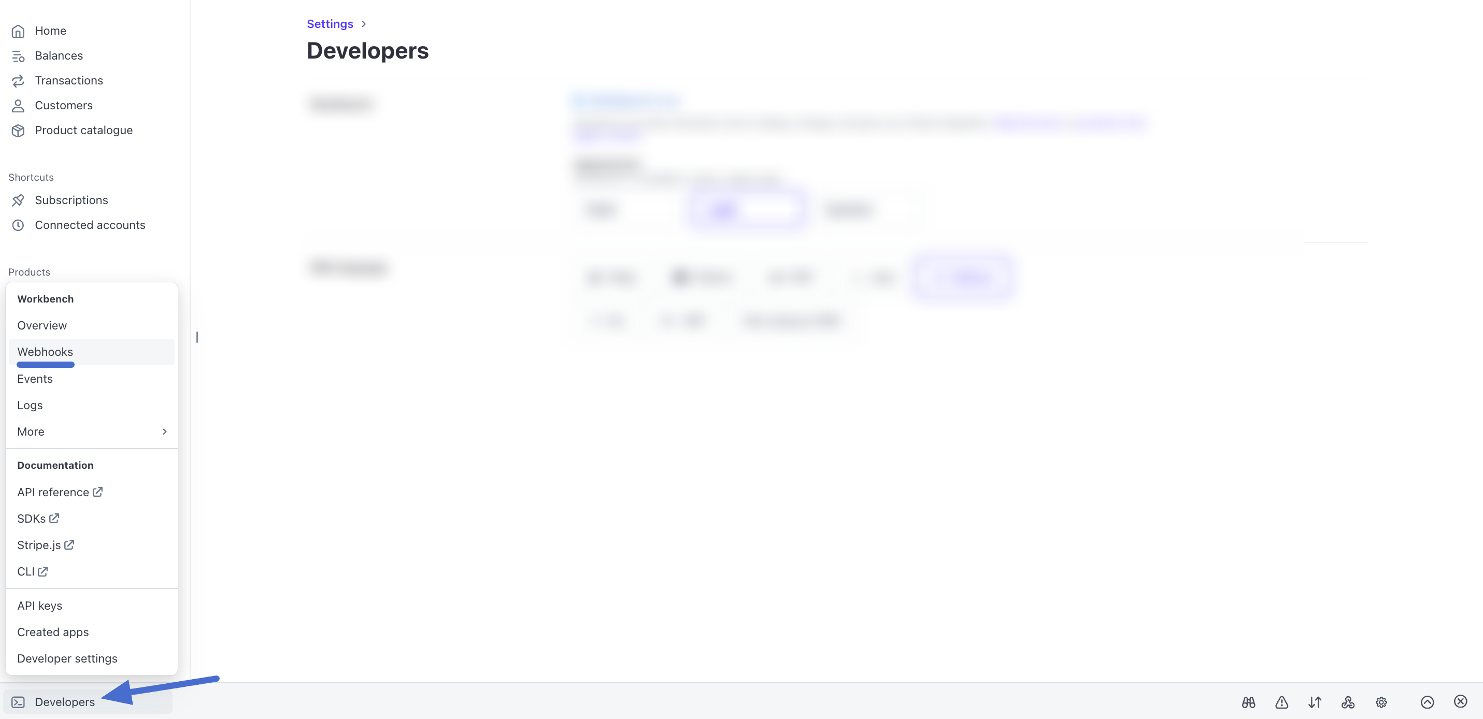
Task: Open Logs from the Workbench menu
Action: coord(30,405)
